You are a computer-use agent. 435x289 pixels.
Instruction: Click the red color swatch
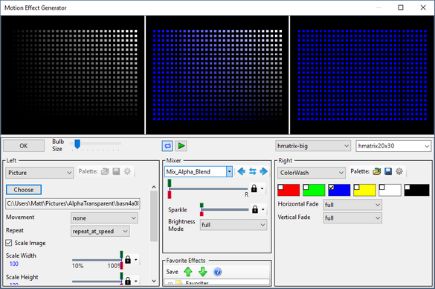[x=289, y=190]
